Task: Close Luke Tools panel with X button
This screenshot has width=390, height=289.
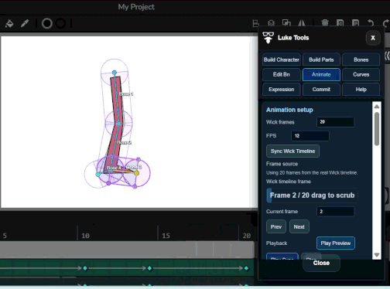Action: click(x=373, y=38)
